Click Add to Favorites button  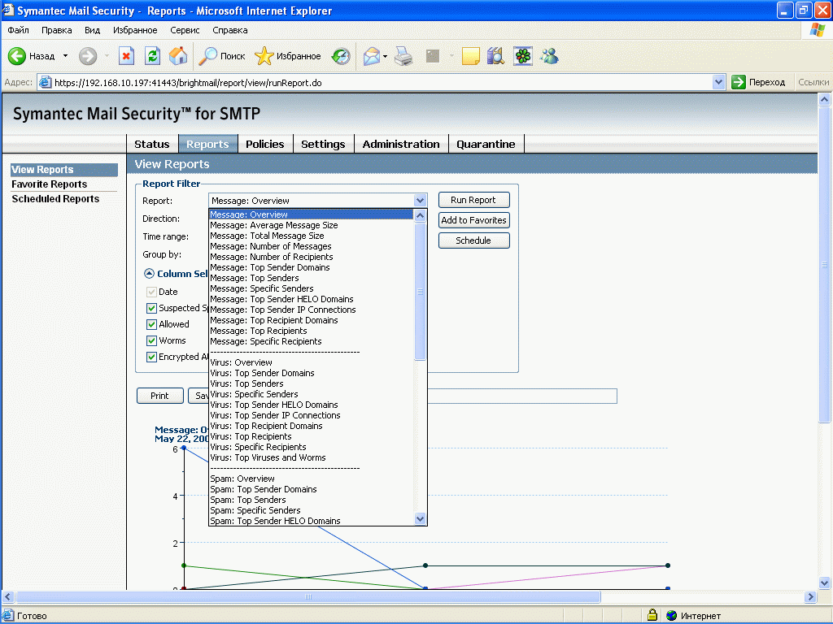point(473,220)
